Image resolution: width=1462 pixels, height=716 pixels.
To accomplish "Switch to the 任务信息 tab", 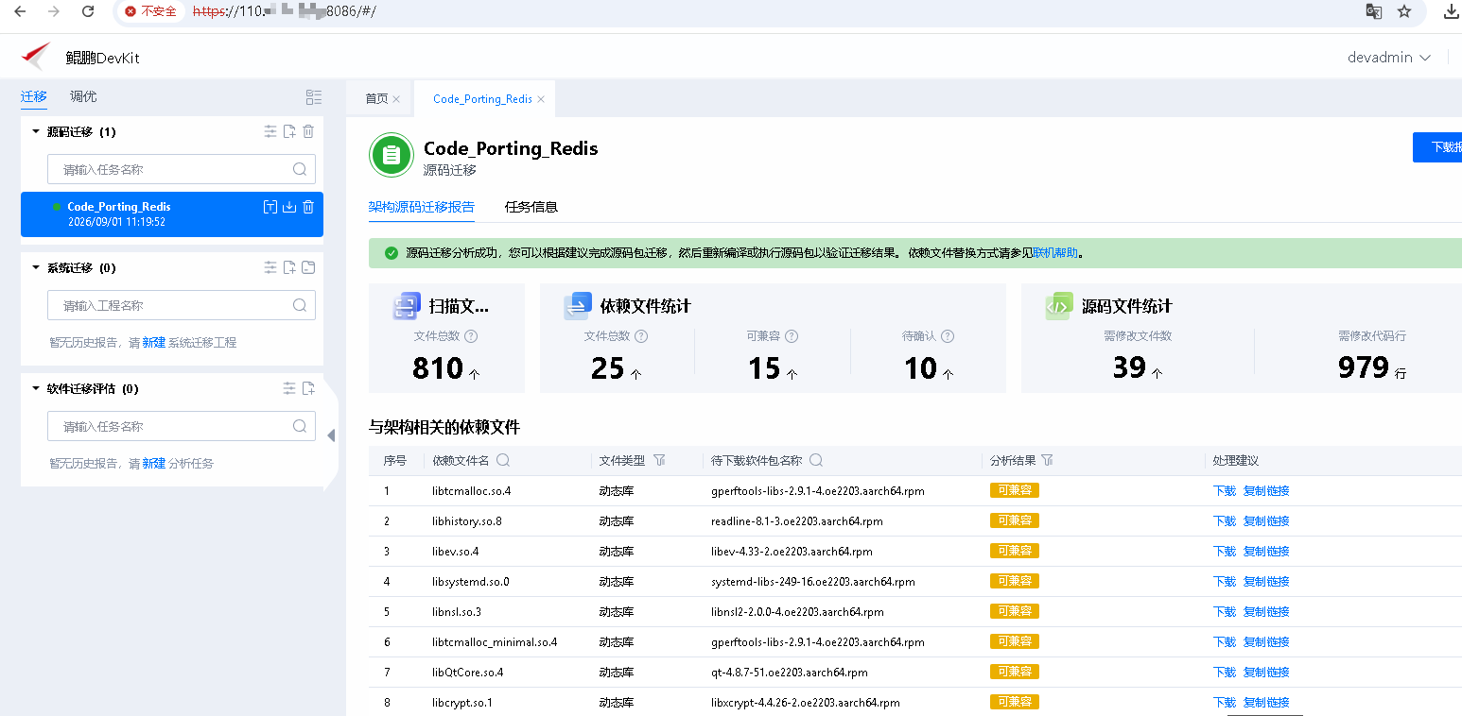I will [x=531, y=207].
